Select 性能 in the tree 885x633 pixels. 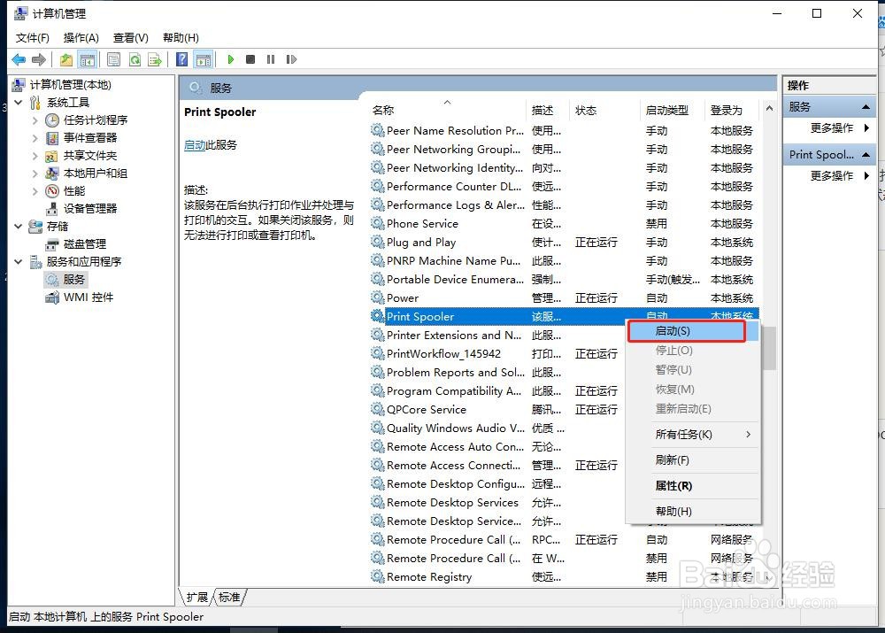[x=74, y=191]
